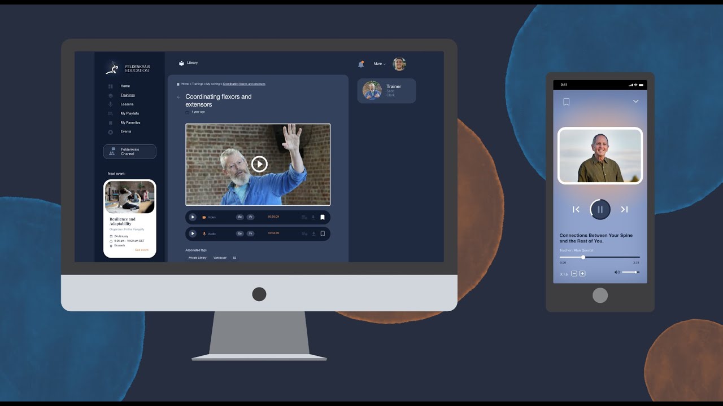The image size is (723, 406).
Task: Click the Library book icon
Action: pyautogui.click(x=181, y=63)
